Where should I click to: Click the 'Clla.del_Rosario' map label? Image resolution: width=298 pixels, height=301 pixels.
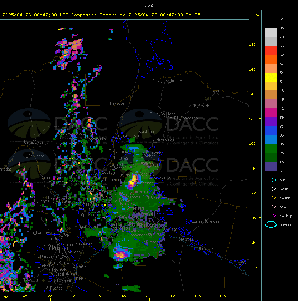pyautogui.click(x=169, y=81)
